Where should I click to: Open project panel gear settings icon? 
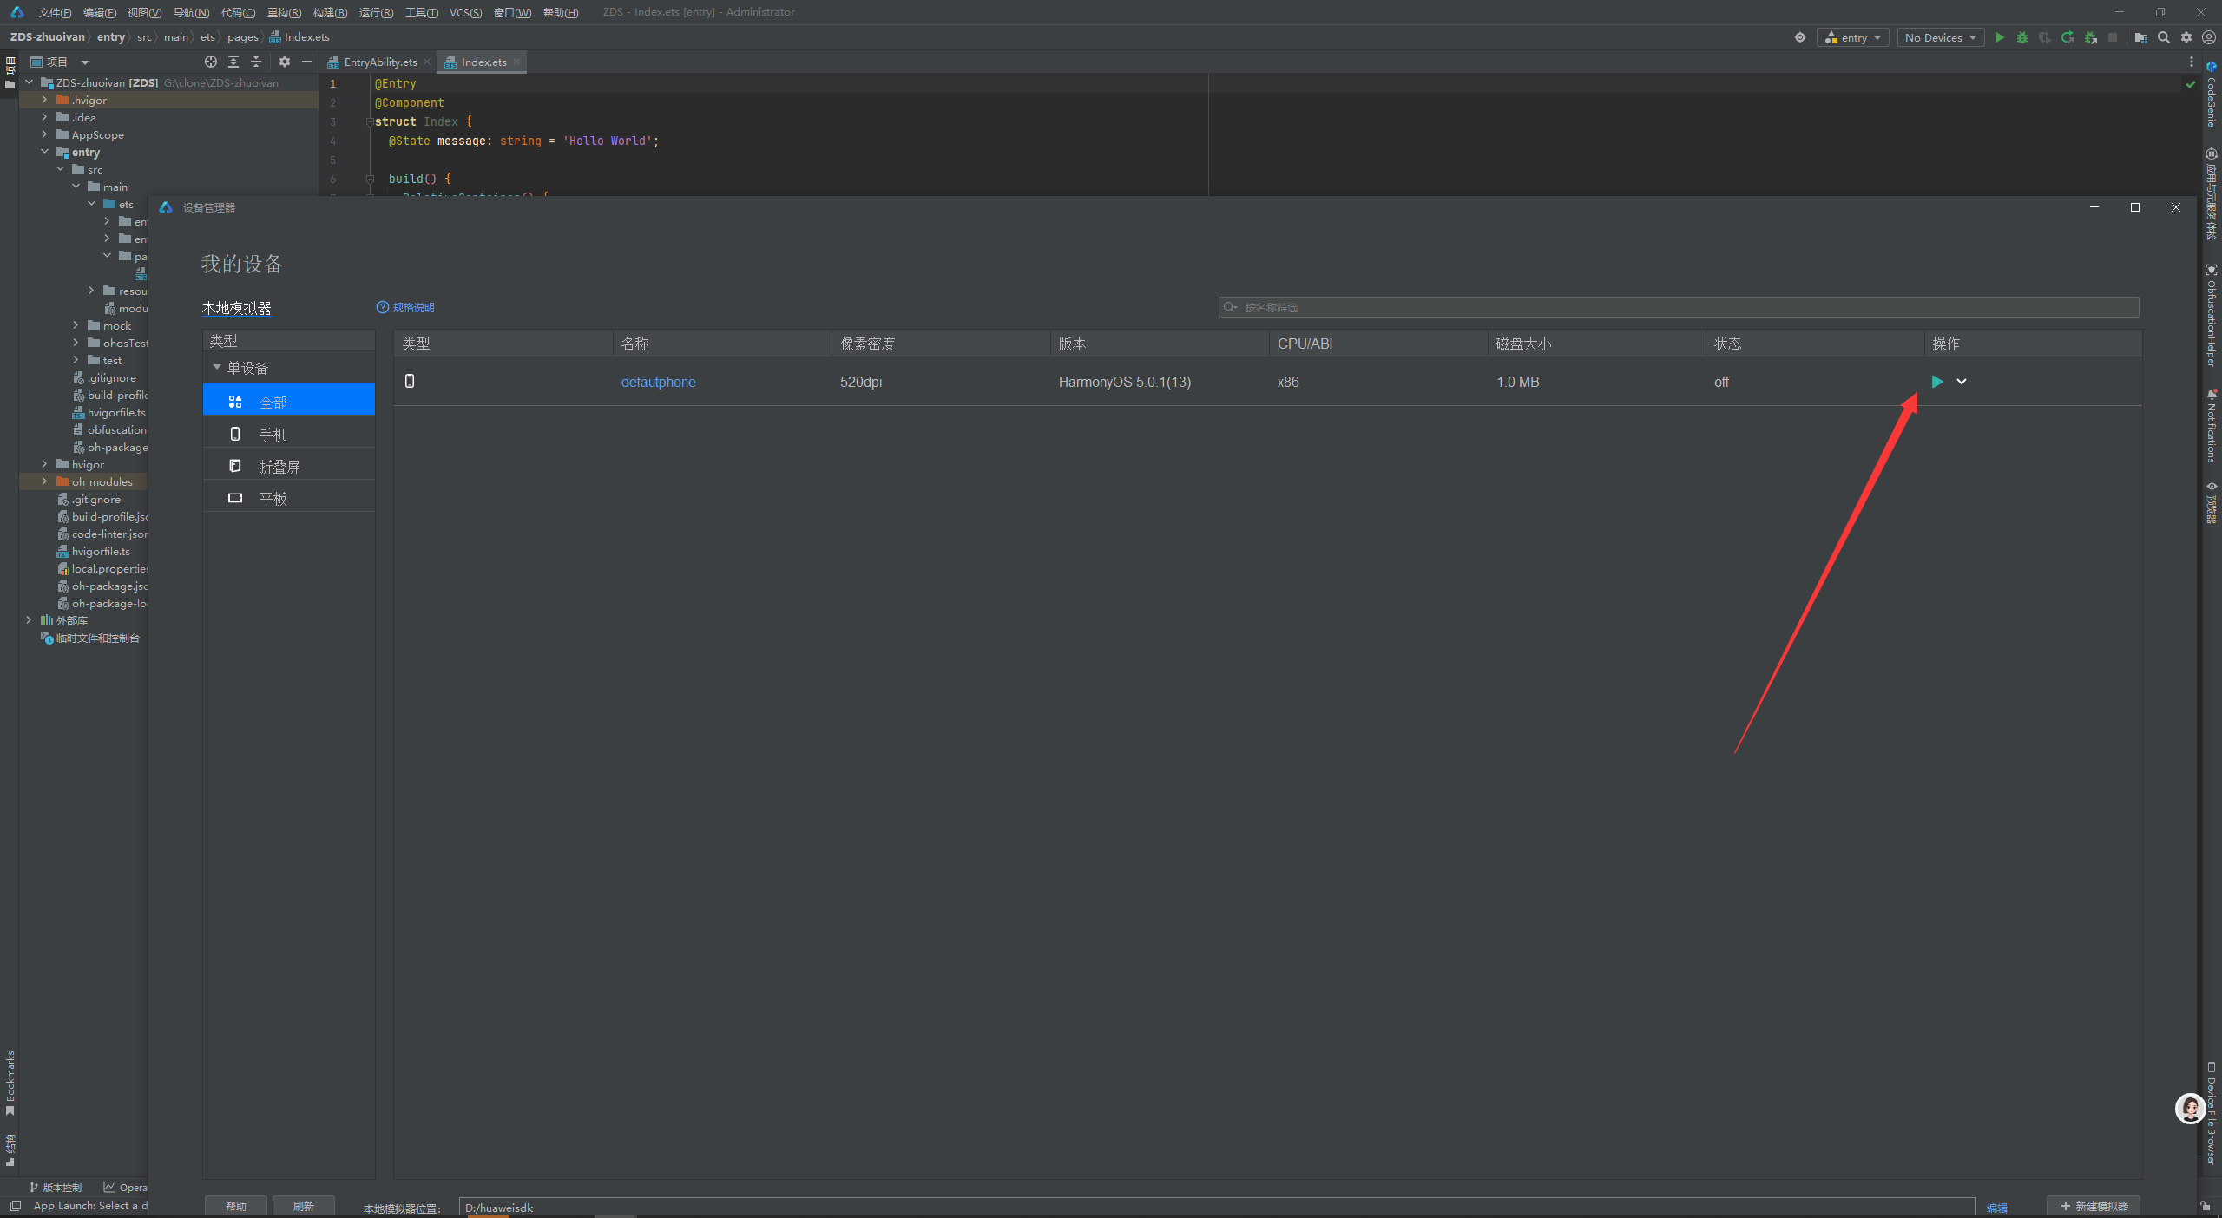point(285,62)
